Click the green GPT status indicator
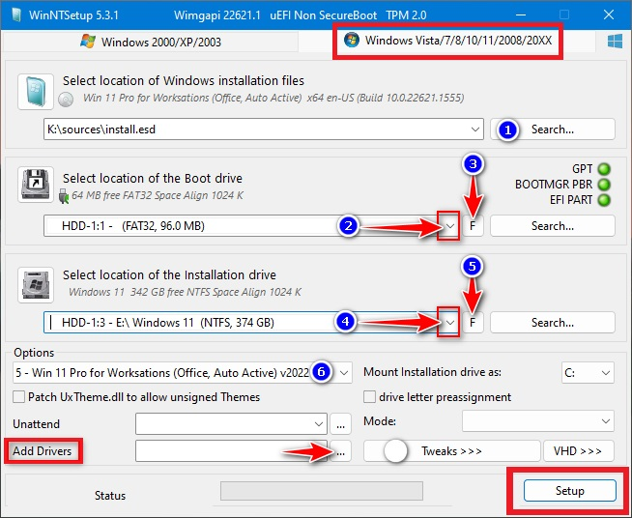Image resolution: width=632 pixels, height=518 pixels. (x=604, y=169)
